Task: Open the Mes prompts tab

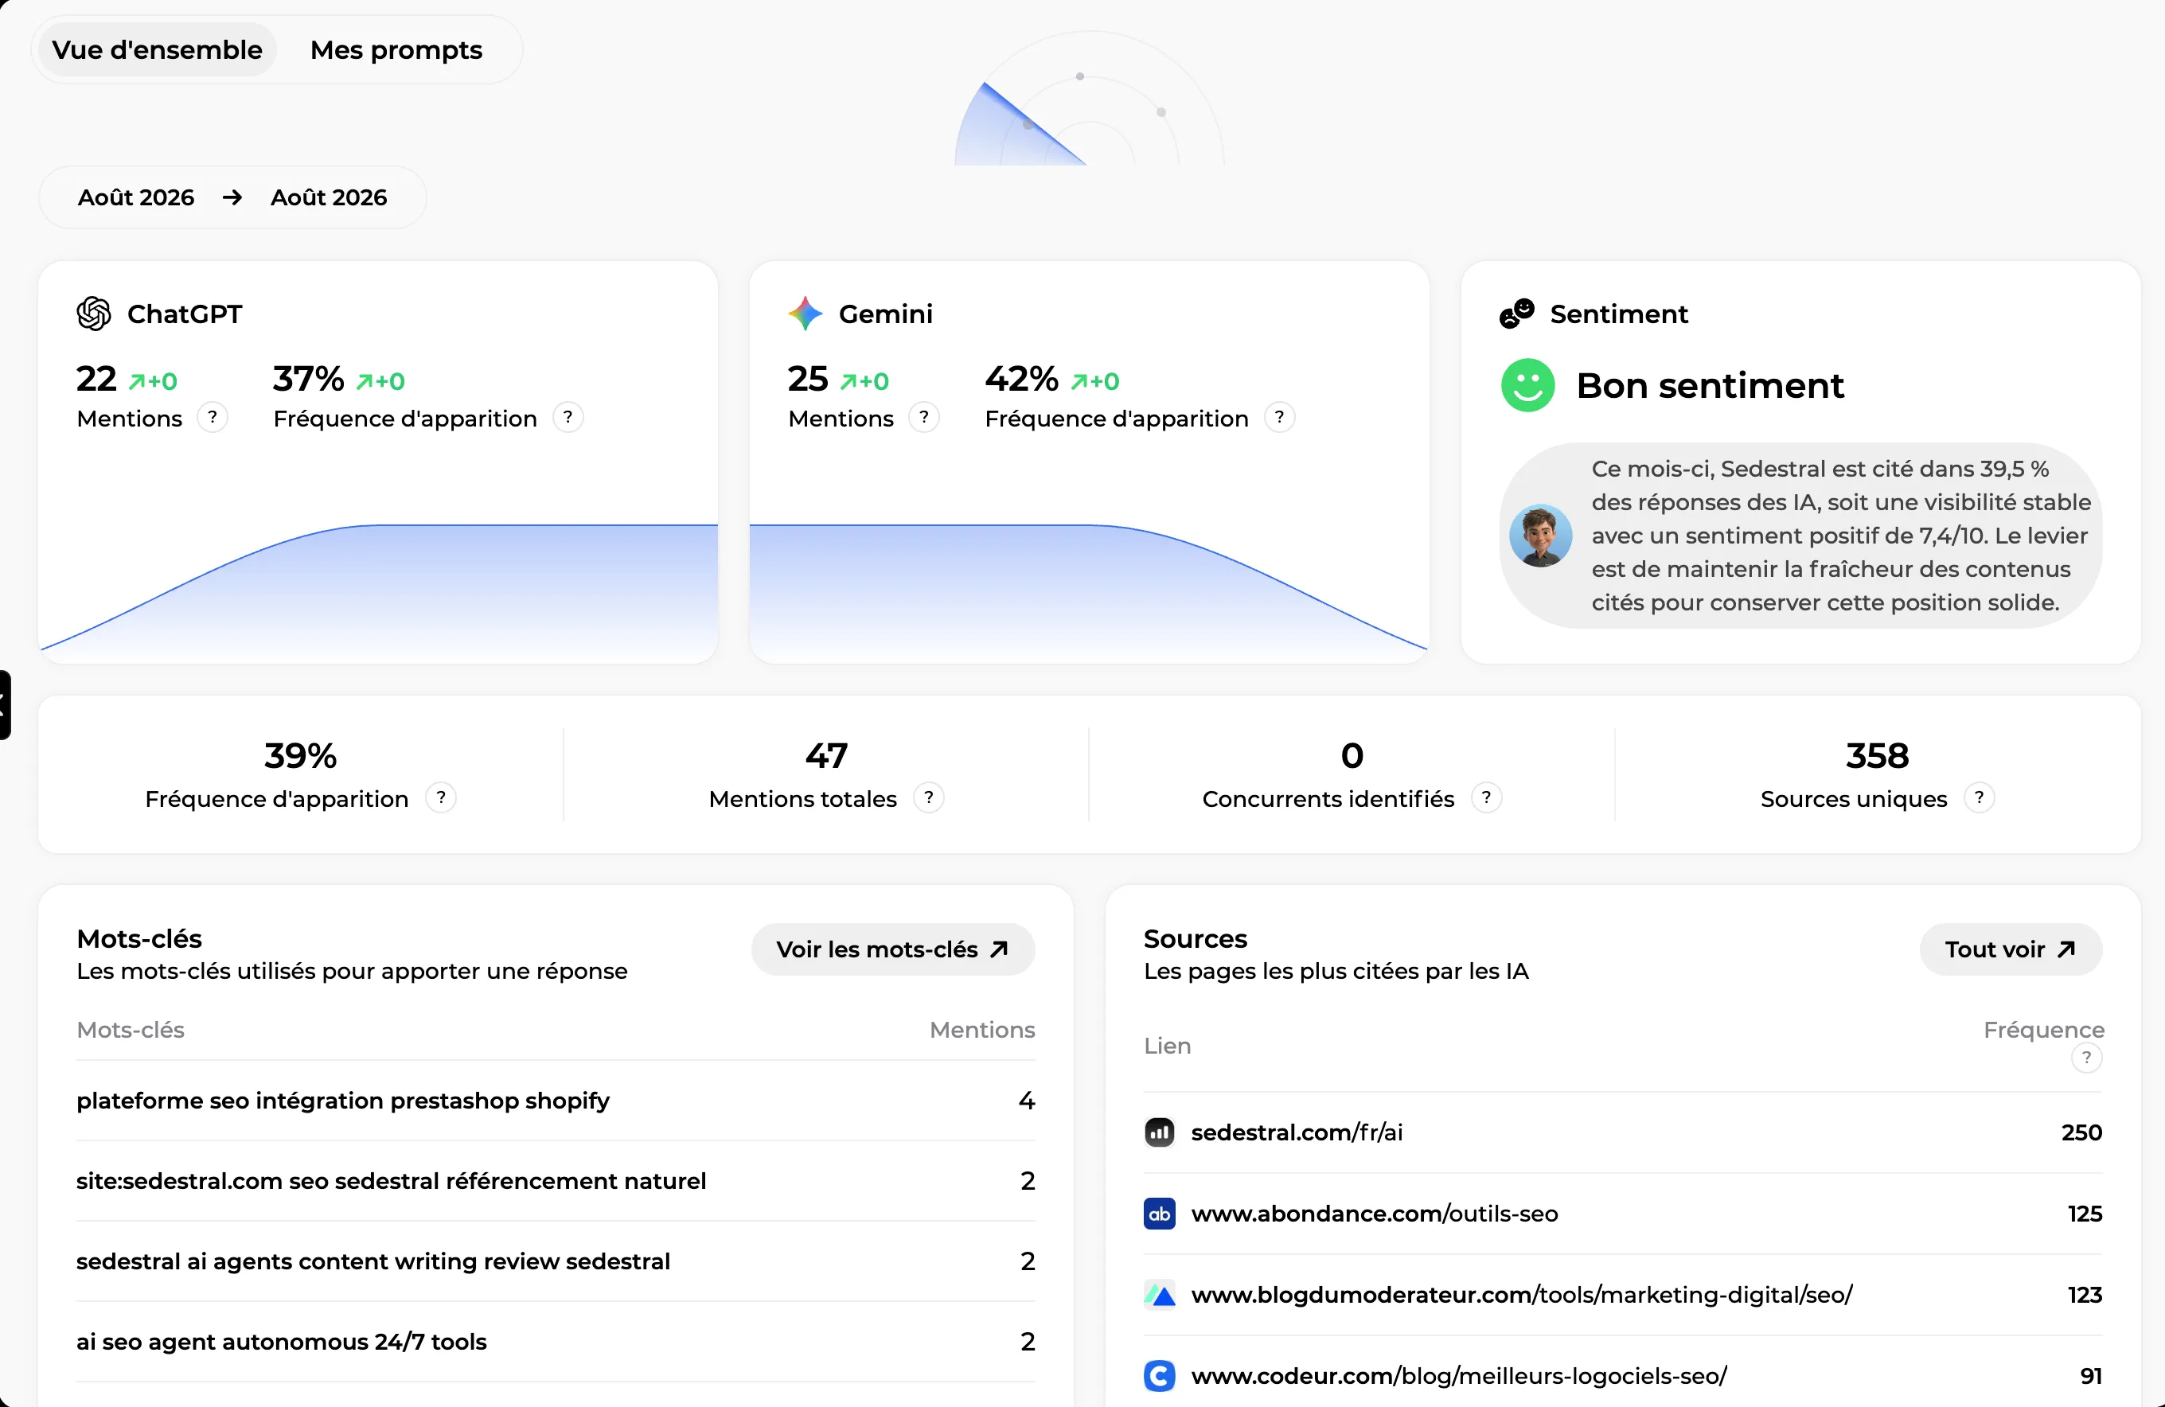Action: coord(396,50)
